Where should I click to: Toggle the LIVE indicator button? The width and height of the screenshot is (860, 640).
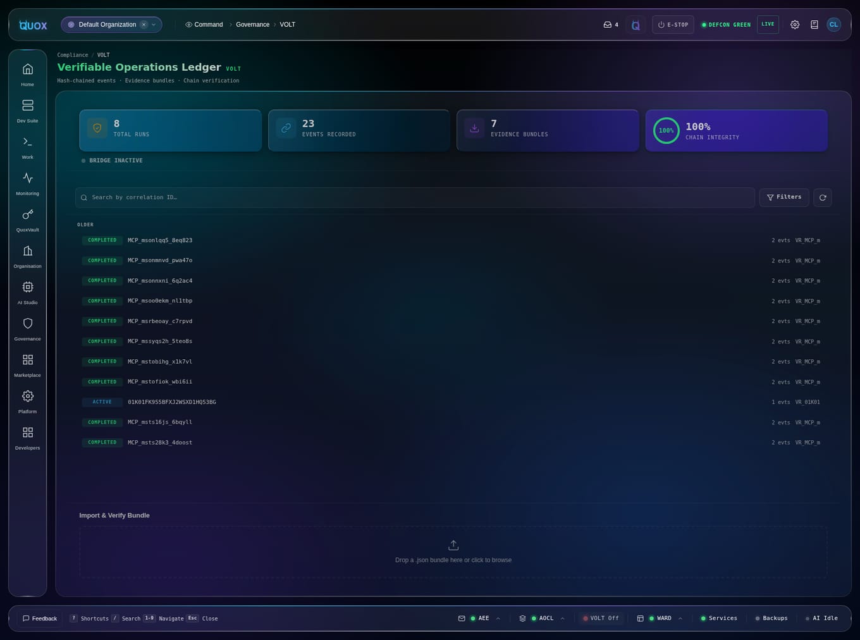point(768,25)
